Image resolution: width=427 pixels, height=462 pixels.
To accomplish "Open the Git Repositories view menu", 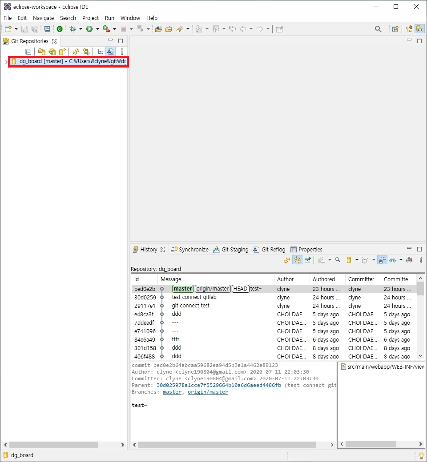I will click(122, 52).
